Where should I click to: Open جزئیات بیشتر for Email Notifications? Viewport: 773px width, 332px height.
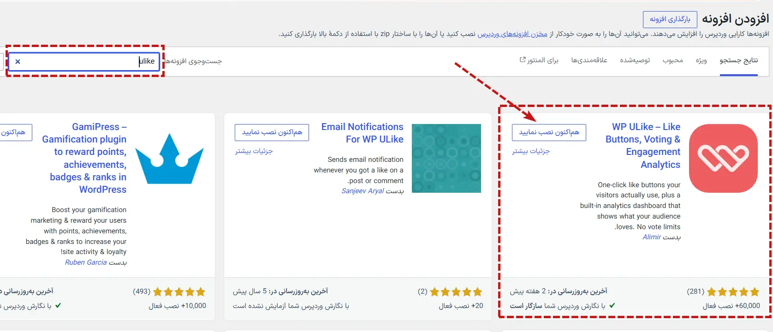(254, 151)
